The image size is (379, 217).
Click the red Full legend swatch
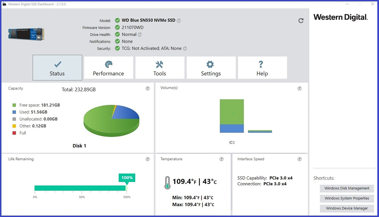(14, 133)
